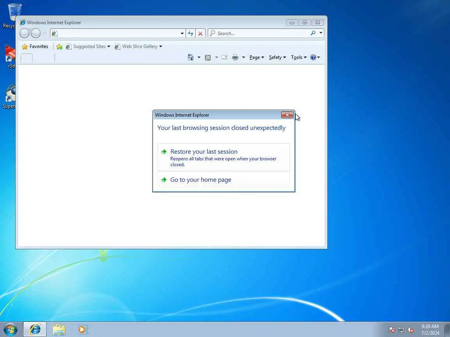Click the Refresh button in address bar
This screenshot has width=450, height=337.
[191, 34]
